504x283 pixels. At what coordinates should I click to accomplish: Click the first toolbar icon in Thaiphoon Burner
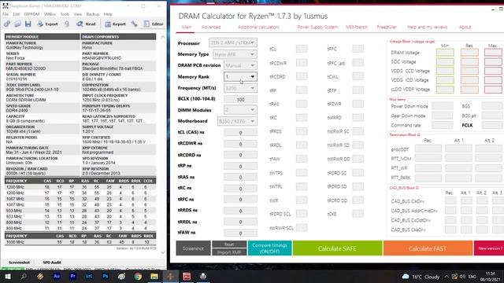pyautogui.click(x=7, y=24)
